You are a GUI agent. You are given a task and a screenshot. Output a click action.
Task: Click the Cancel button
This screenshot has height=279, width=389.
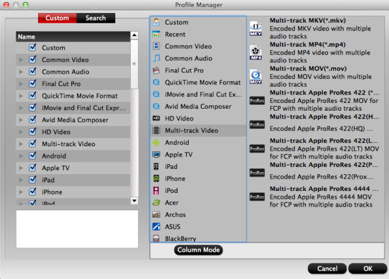pos(327,269)
